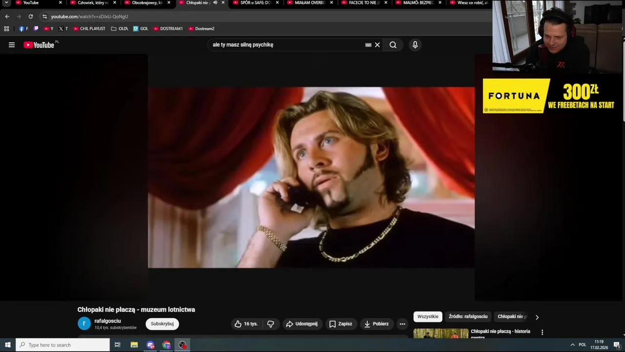Show more filter chips with right arrow

pyautogui.click(x=537, y=317)
